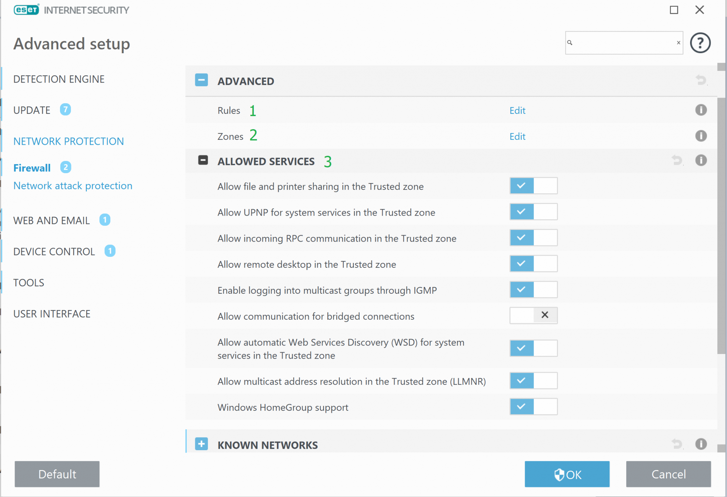727x497 pixels.
Task: Revert the Allowed Services section to default
Action: pos(677,160)
